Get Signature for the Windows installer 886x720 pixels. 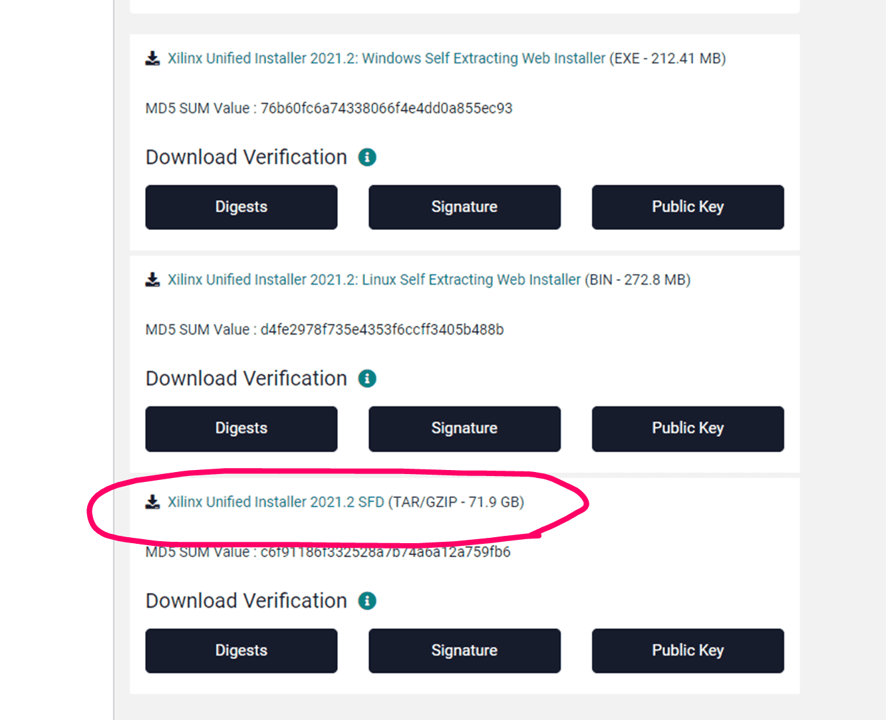[464, 207]
